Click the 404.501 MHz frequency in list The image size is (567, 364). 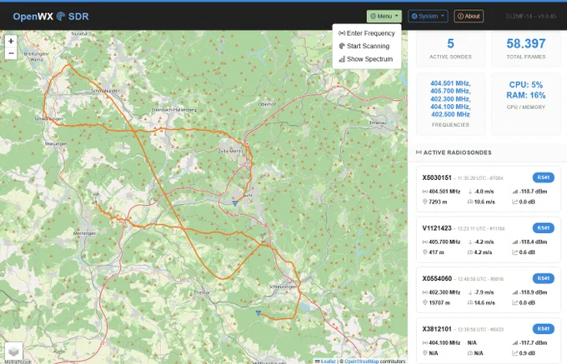(x=450, y=83)
